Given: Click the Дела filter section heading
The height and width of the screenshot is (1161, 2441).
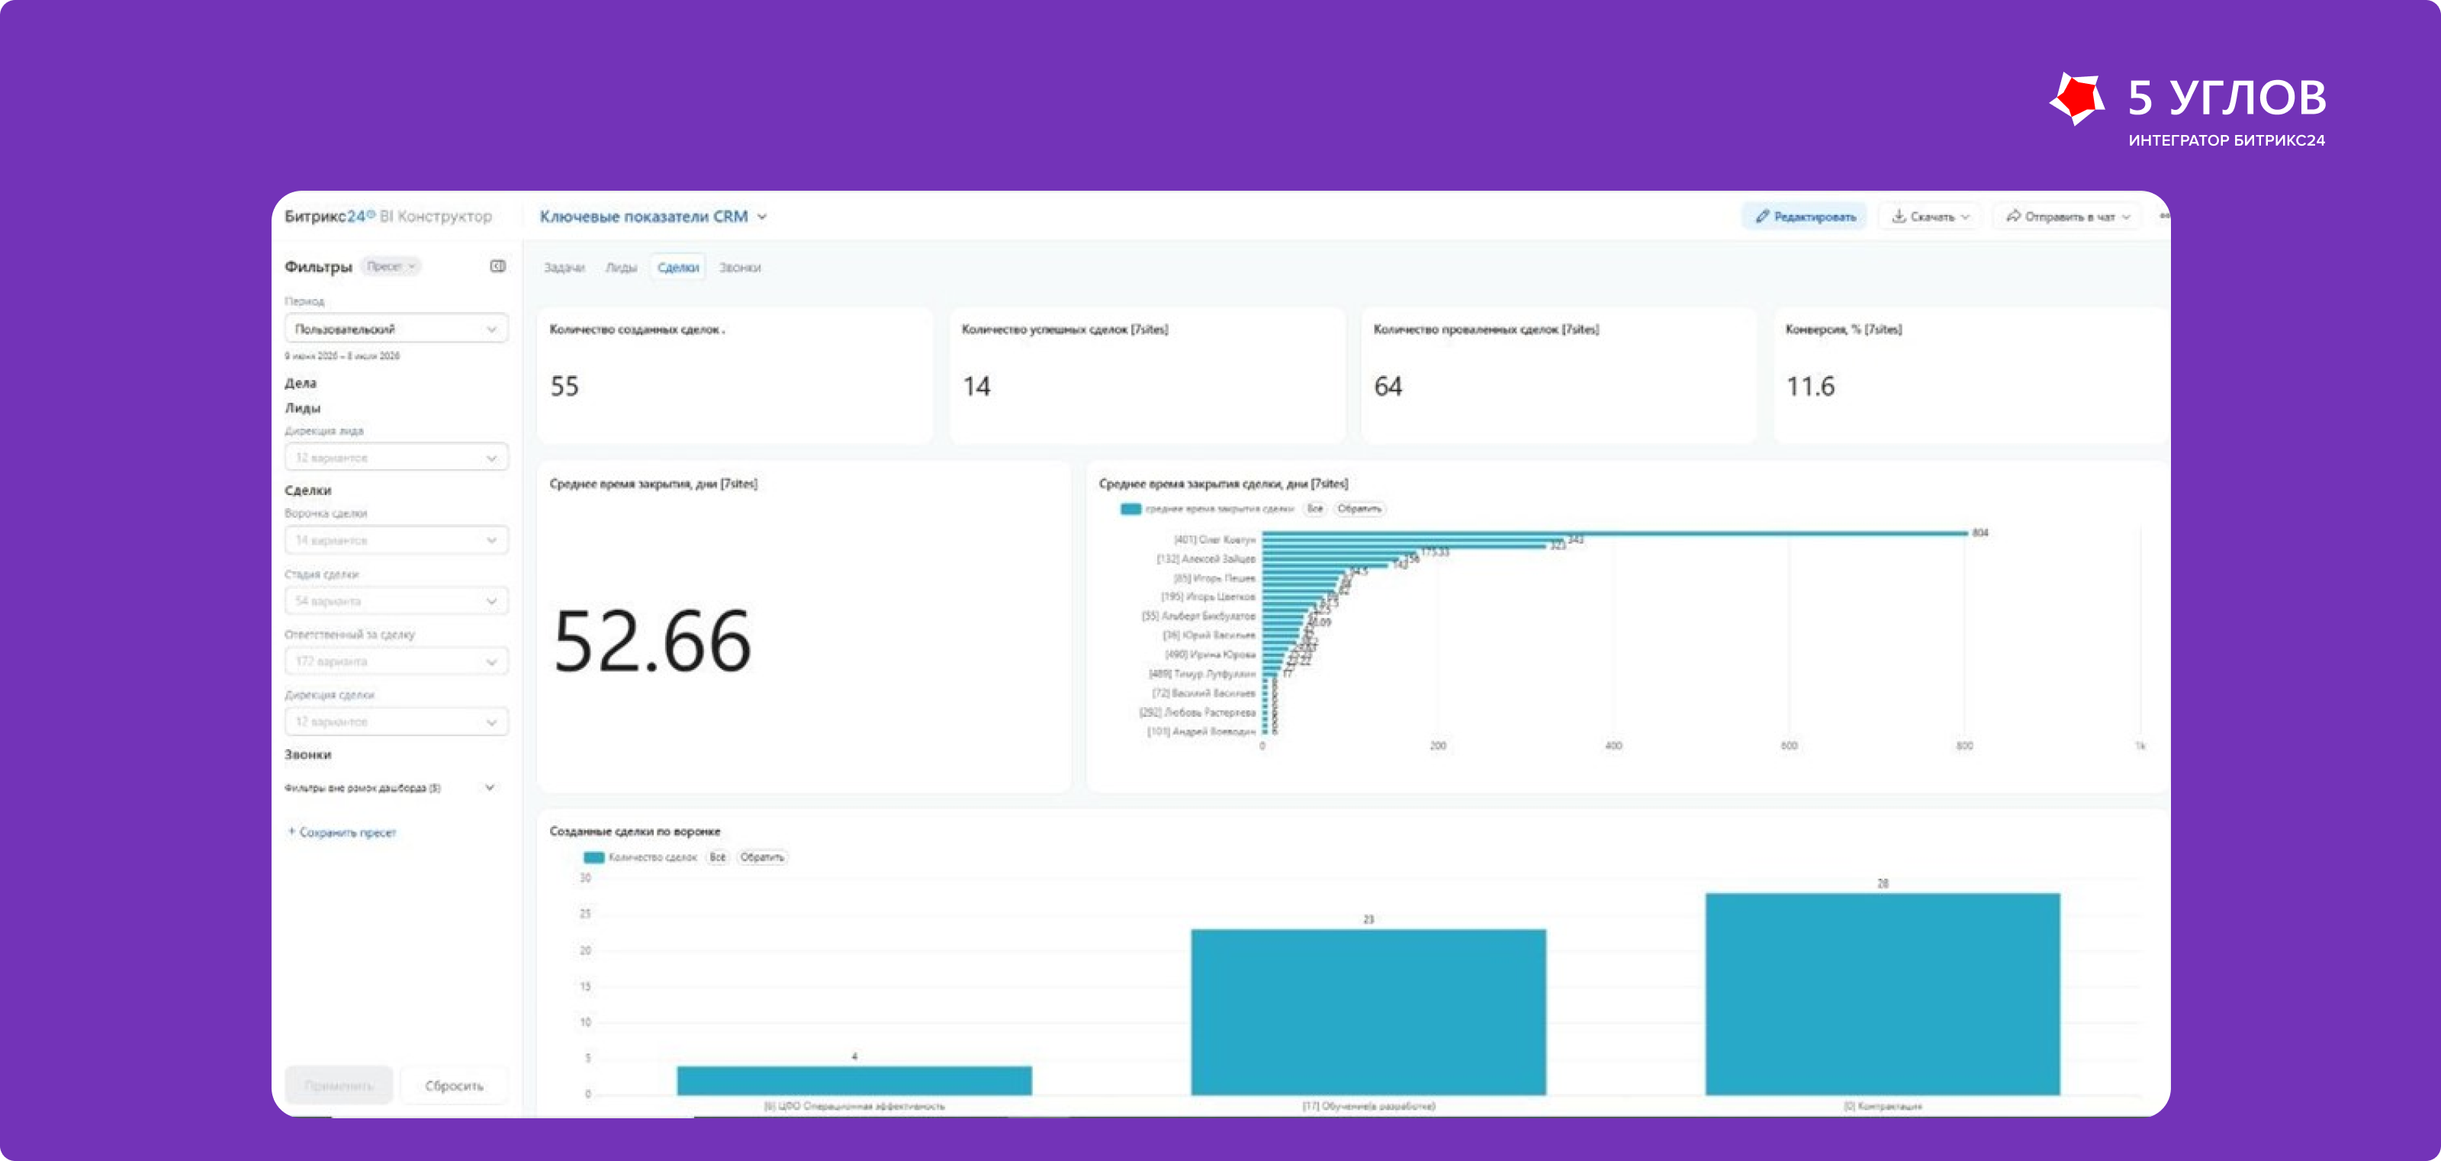Looking at the screenshot, I should (301, 384).
